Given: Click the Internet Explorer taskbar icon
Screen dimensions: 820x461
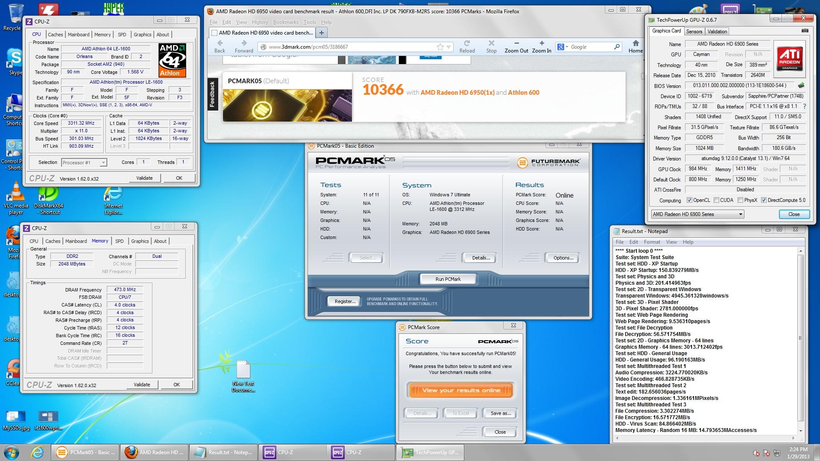Looking at the screenshot, I should (x=37, y=452).
